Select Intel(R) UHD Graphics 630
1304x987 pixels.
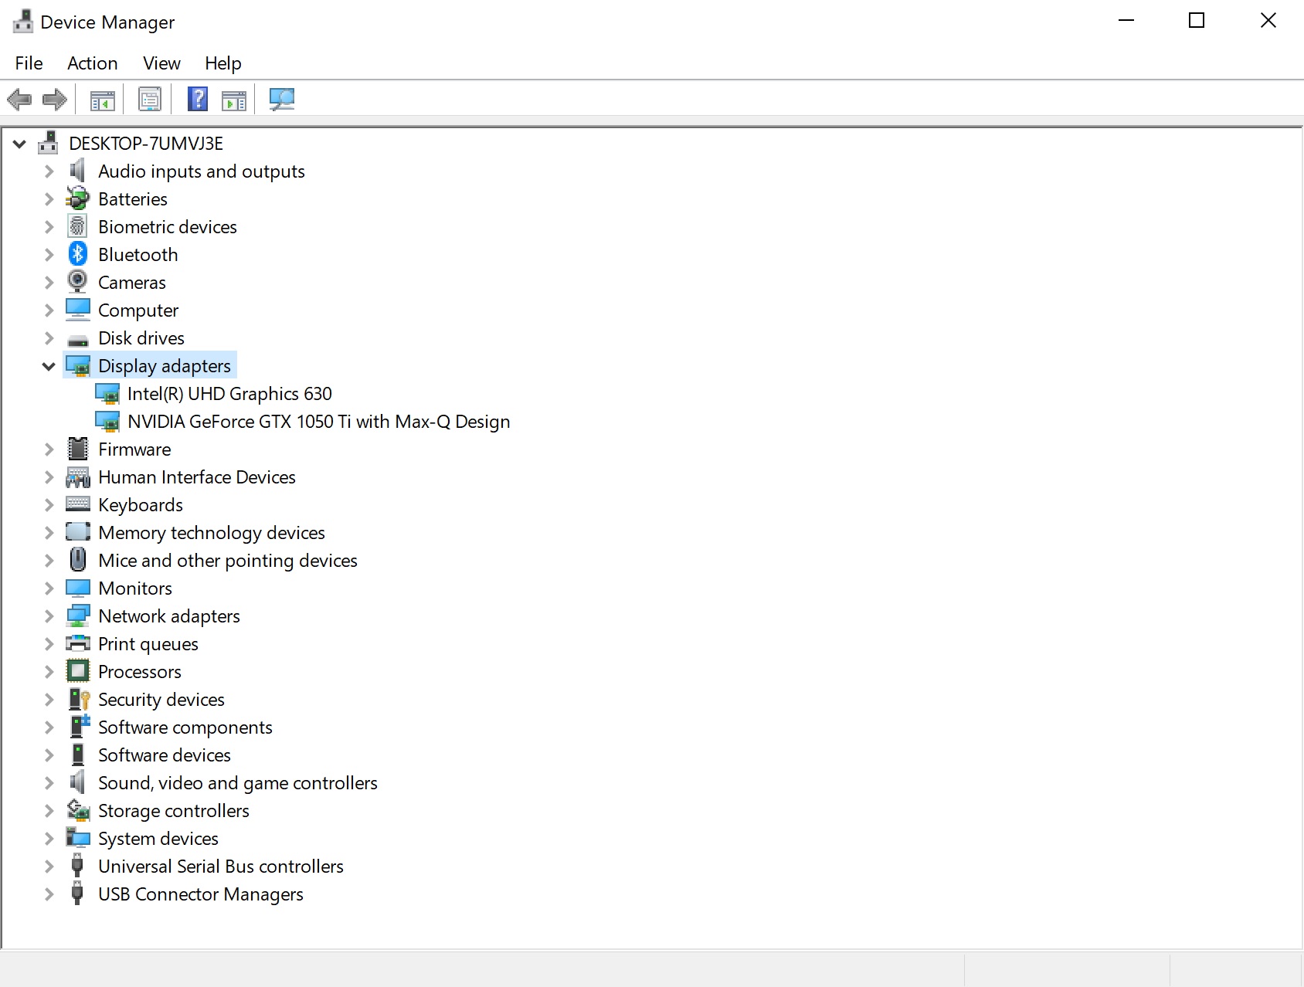[229, 394]
